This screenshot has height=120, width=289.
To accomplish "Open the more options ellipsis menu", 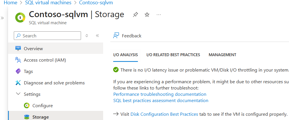I will pyautogui.click(x=159, y=15).
